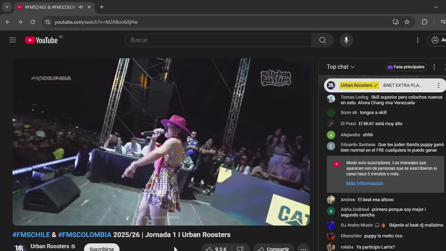
Task: Dislike the video with thumbs down
Action: (240, 249)
